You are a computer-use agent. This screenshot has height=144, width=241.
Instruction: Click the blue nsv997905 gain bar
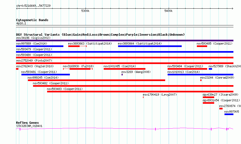tap(229, 114)
